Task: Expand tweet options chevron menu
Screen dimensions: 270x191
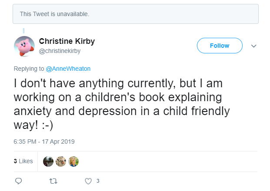Action: point(253,46)
